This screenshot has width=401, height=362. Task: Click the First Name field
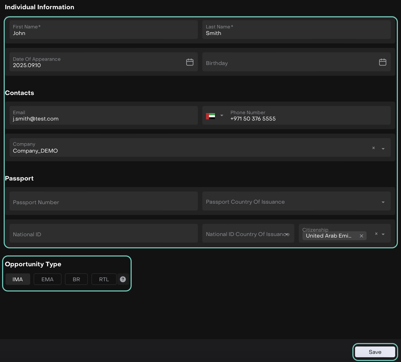pos(104,30)
